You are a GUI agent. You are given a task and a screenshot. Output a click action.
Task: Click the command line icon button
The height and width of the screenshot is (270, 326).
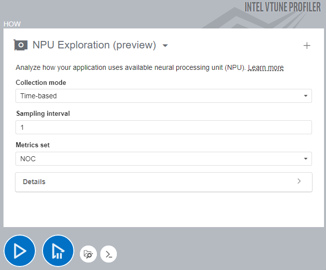click(x=108, y=254)
